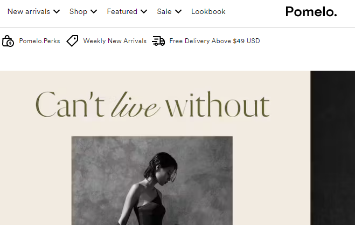
Task: Expand the chevron next to New arrivals
Action: [57, 11]
